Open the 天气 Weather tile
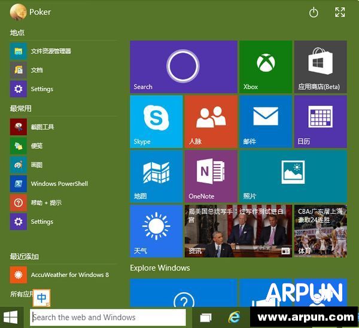Image resolution: width=359 pixels, height=328 pixels. tap(156, 231)
